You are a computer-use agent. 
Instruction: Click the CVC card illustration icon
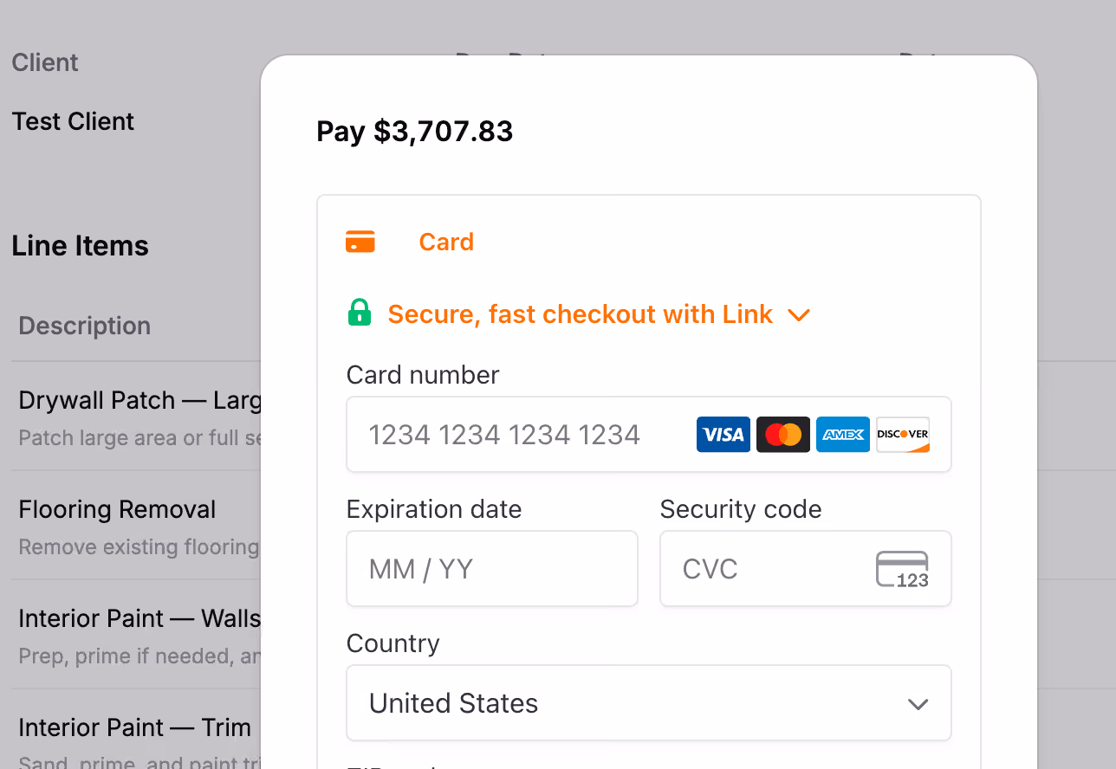click(x=904, y=568)
